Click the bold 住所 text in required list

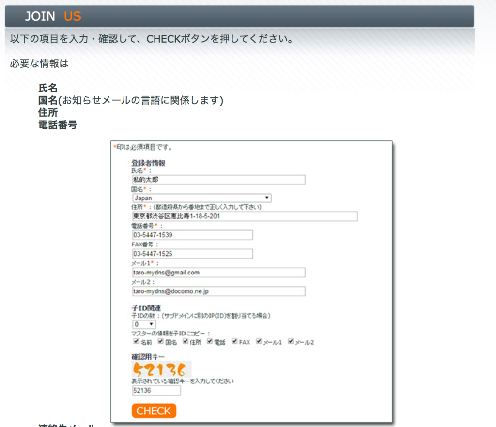point(48,112)
